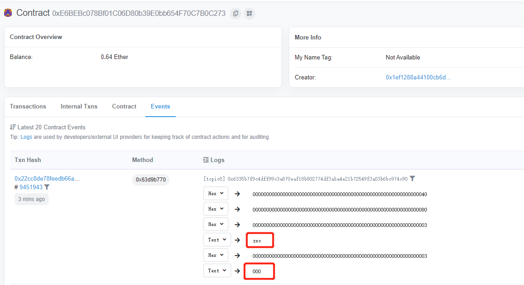Switch to the Internal Txns tab
This screenshot has width=524, height=285.
tap(79, 106)
